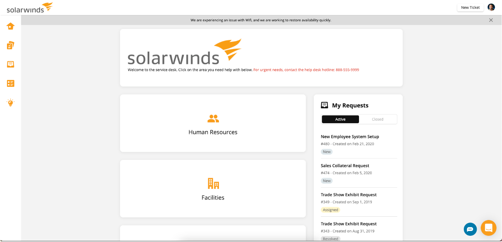Click the My Requests heading icon

tap(325, 105)
